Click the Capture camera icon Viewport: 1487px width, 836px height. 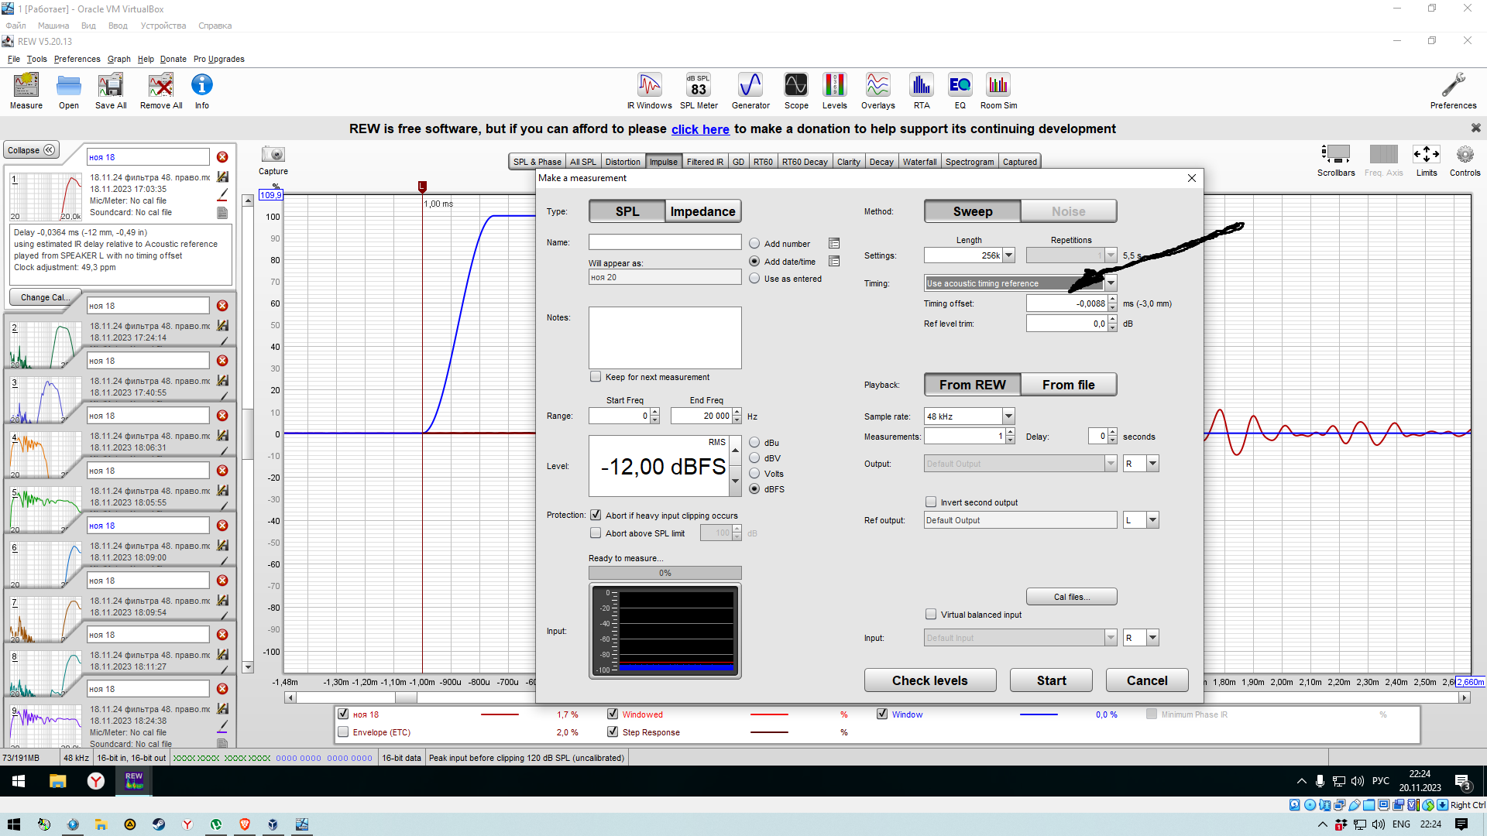pos(273,155)
